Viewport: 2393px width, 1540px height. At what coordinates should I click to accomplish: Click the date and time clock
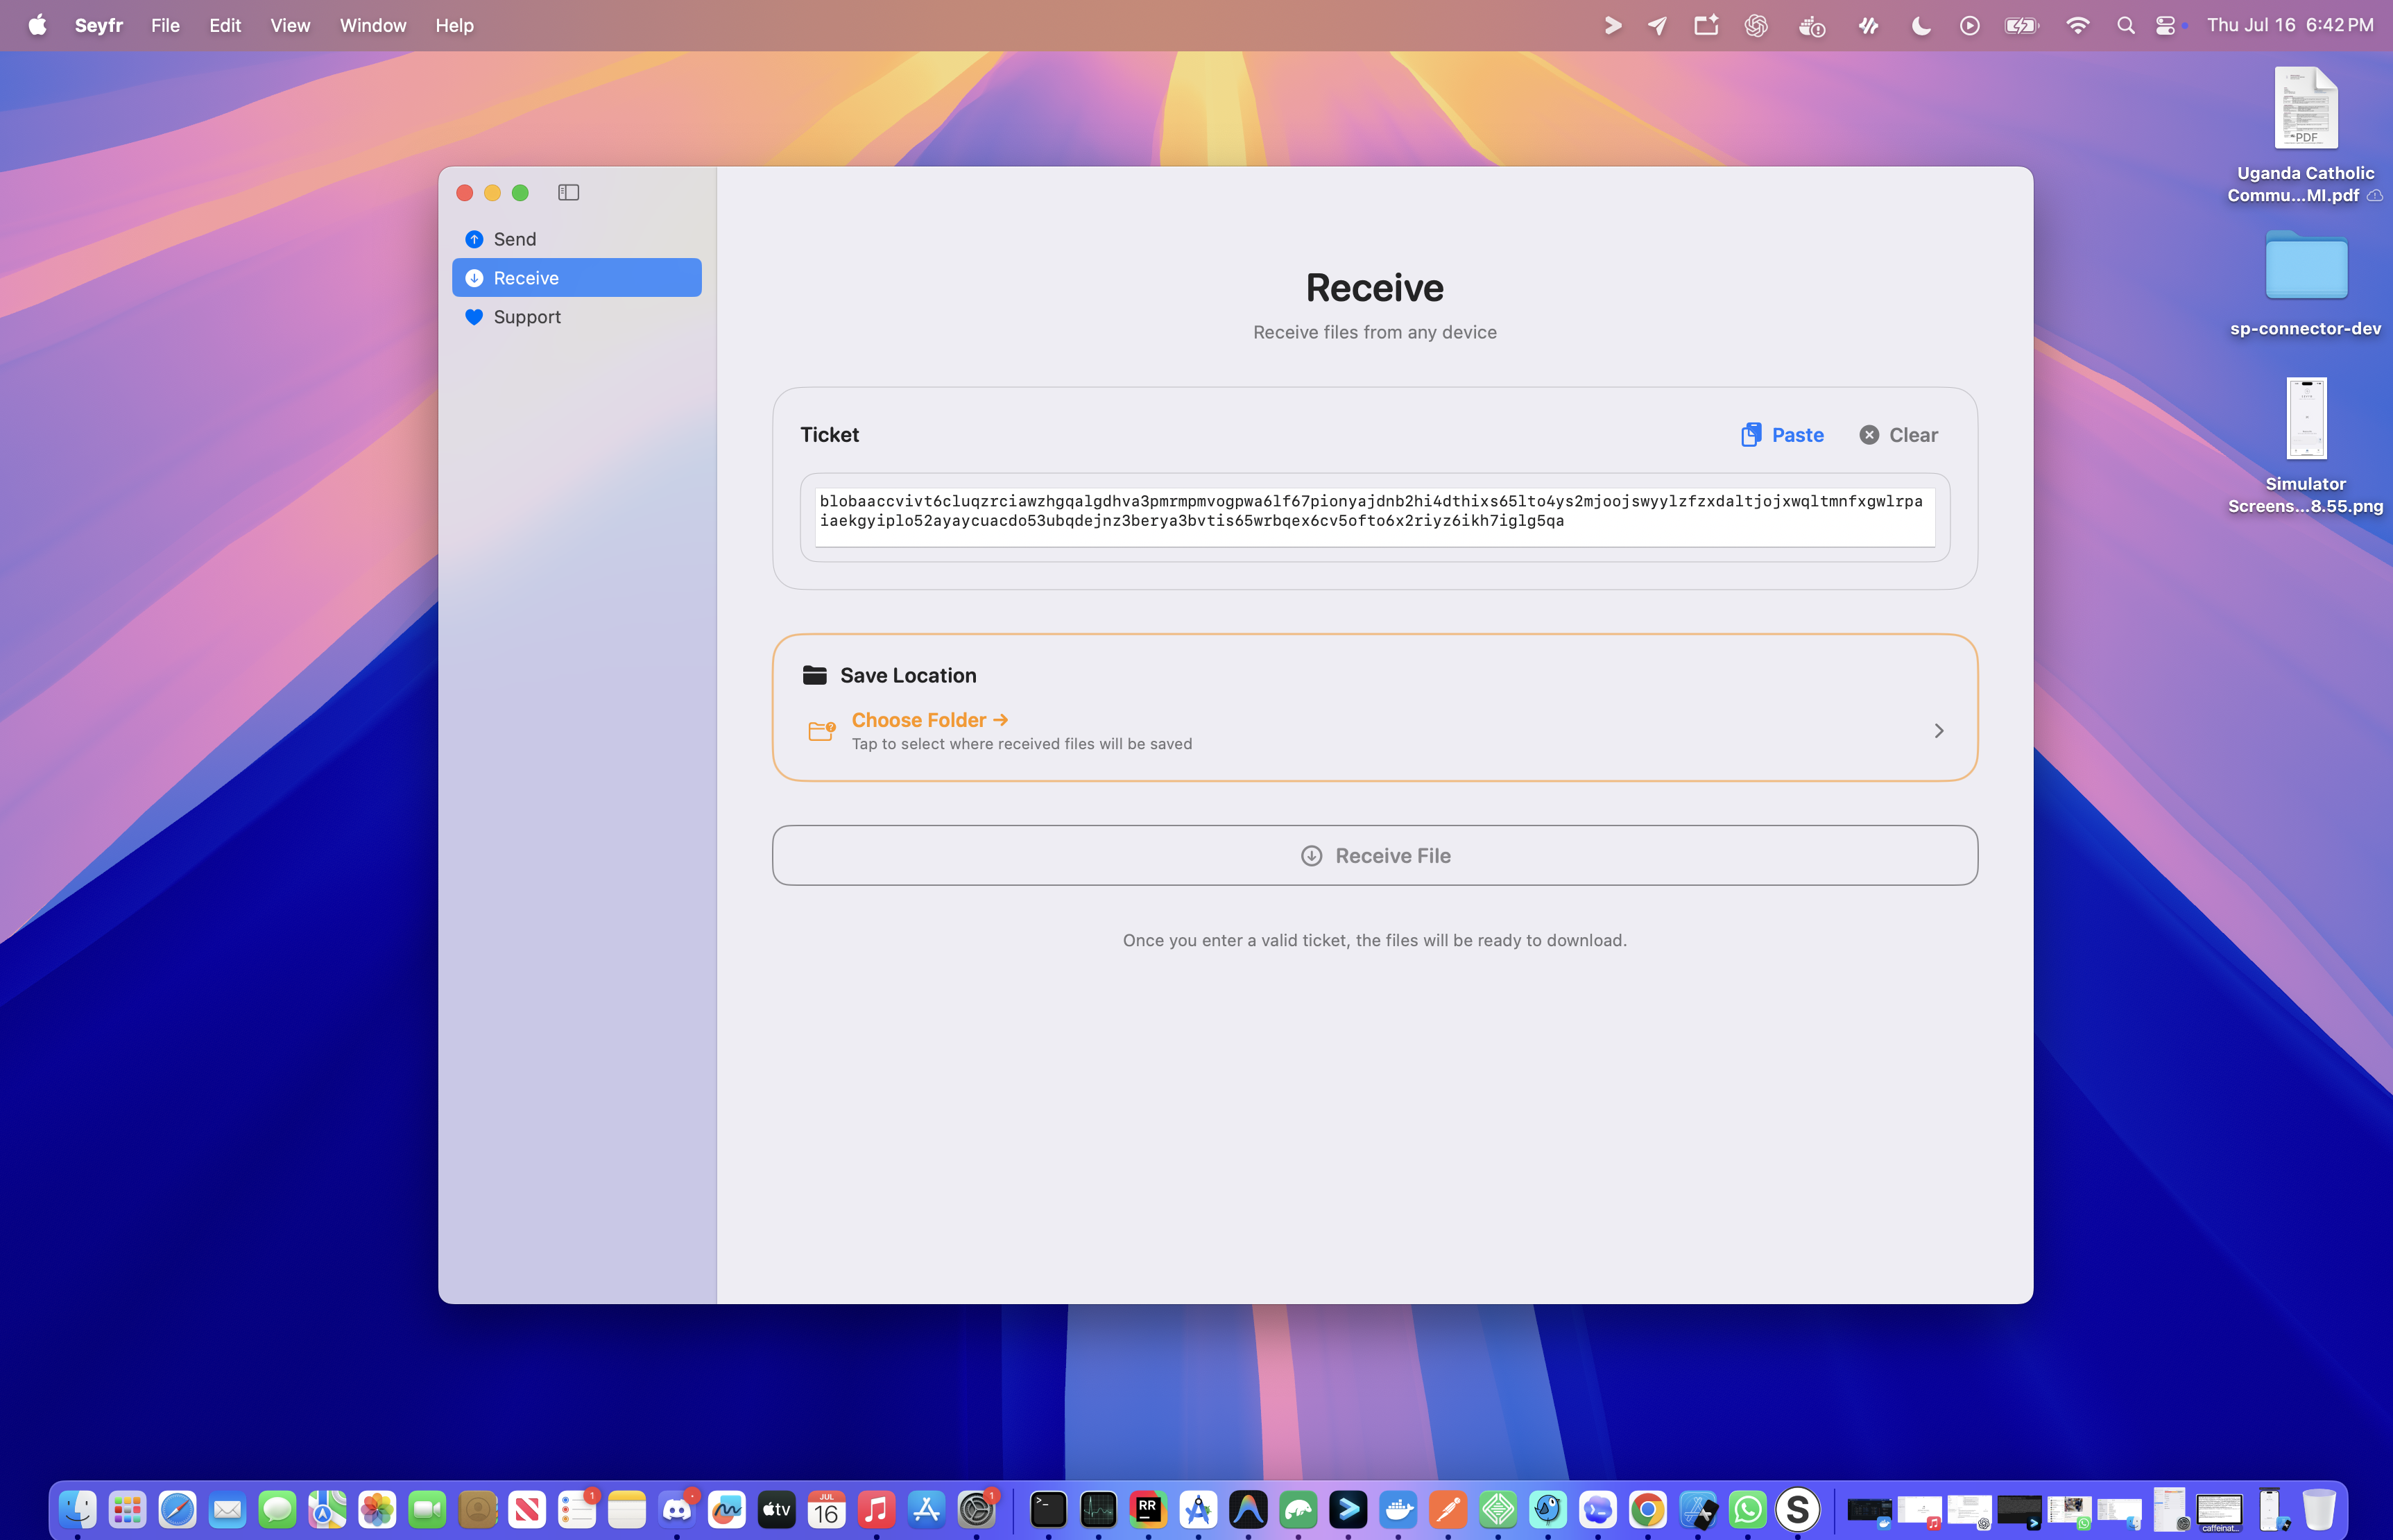(2290, 25)
